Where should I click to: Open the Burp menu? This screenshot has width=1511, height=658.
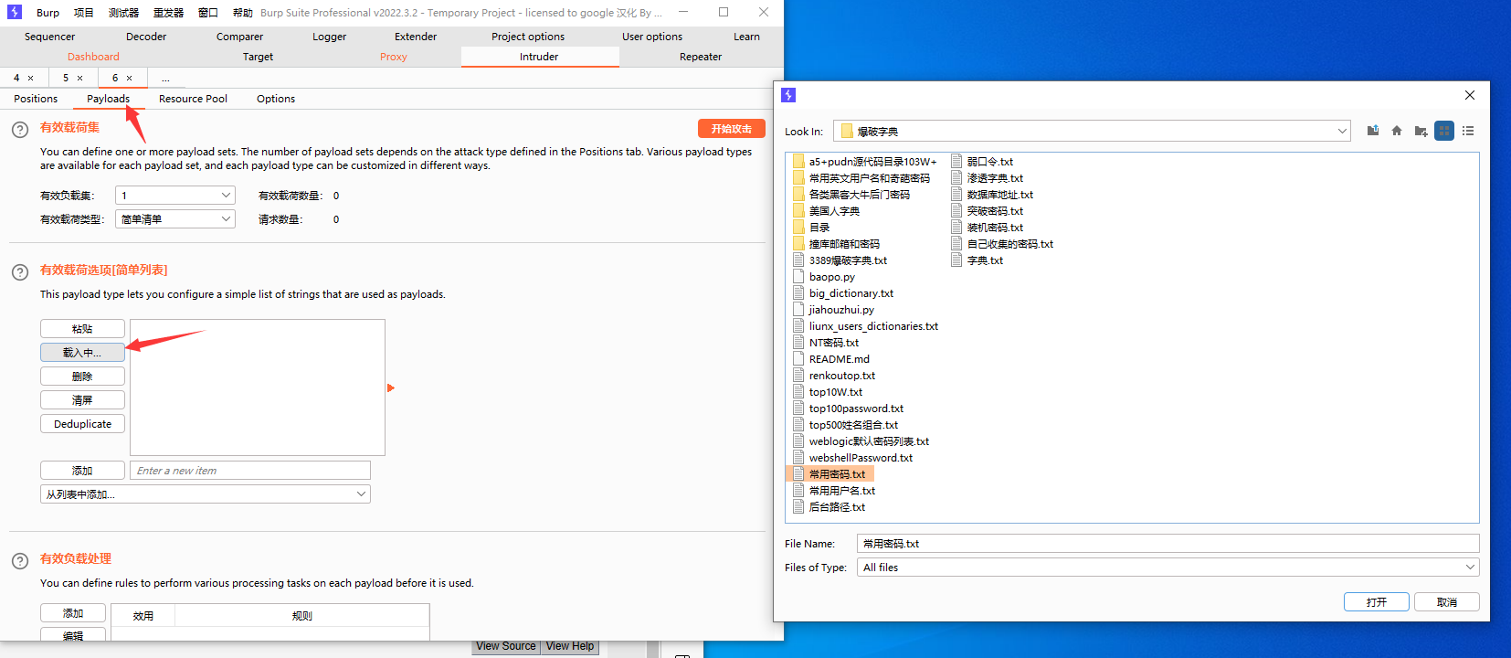pyautogui.click(x=48, y=13)
